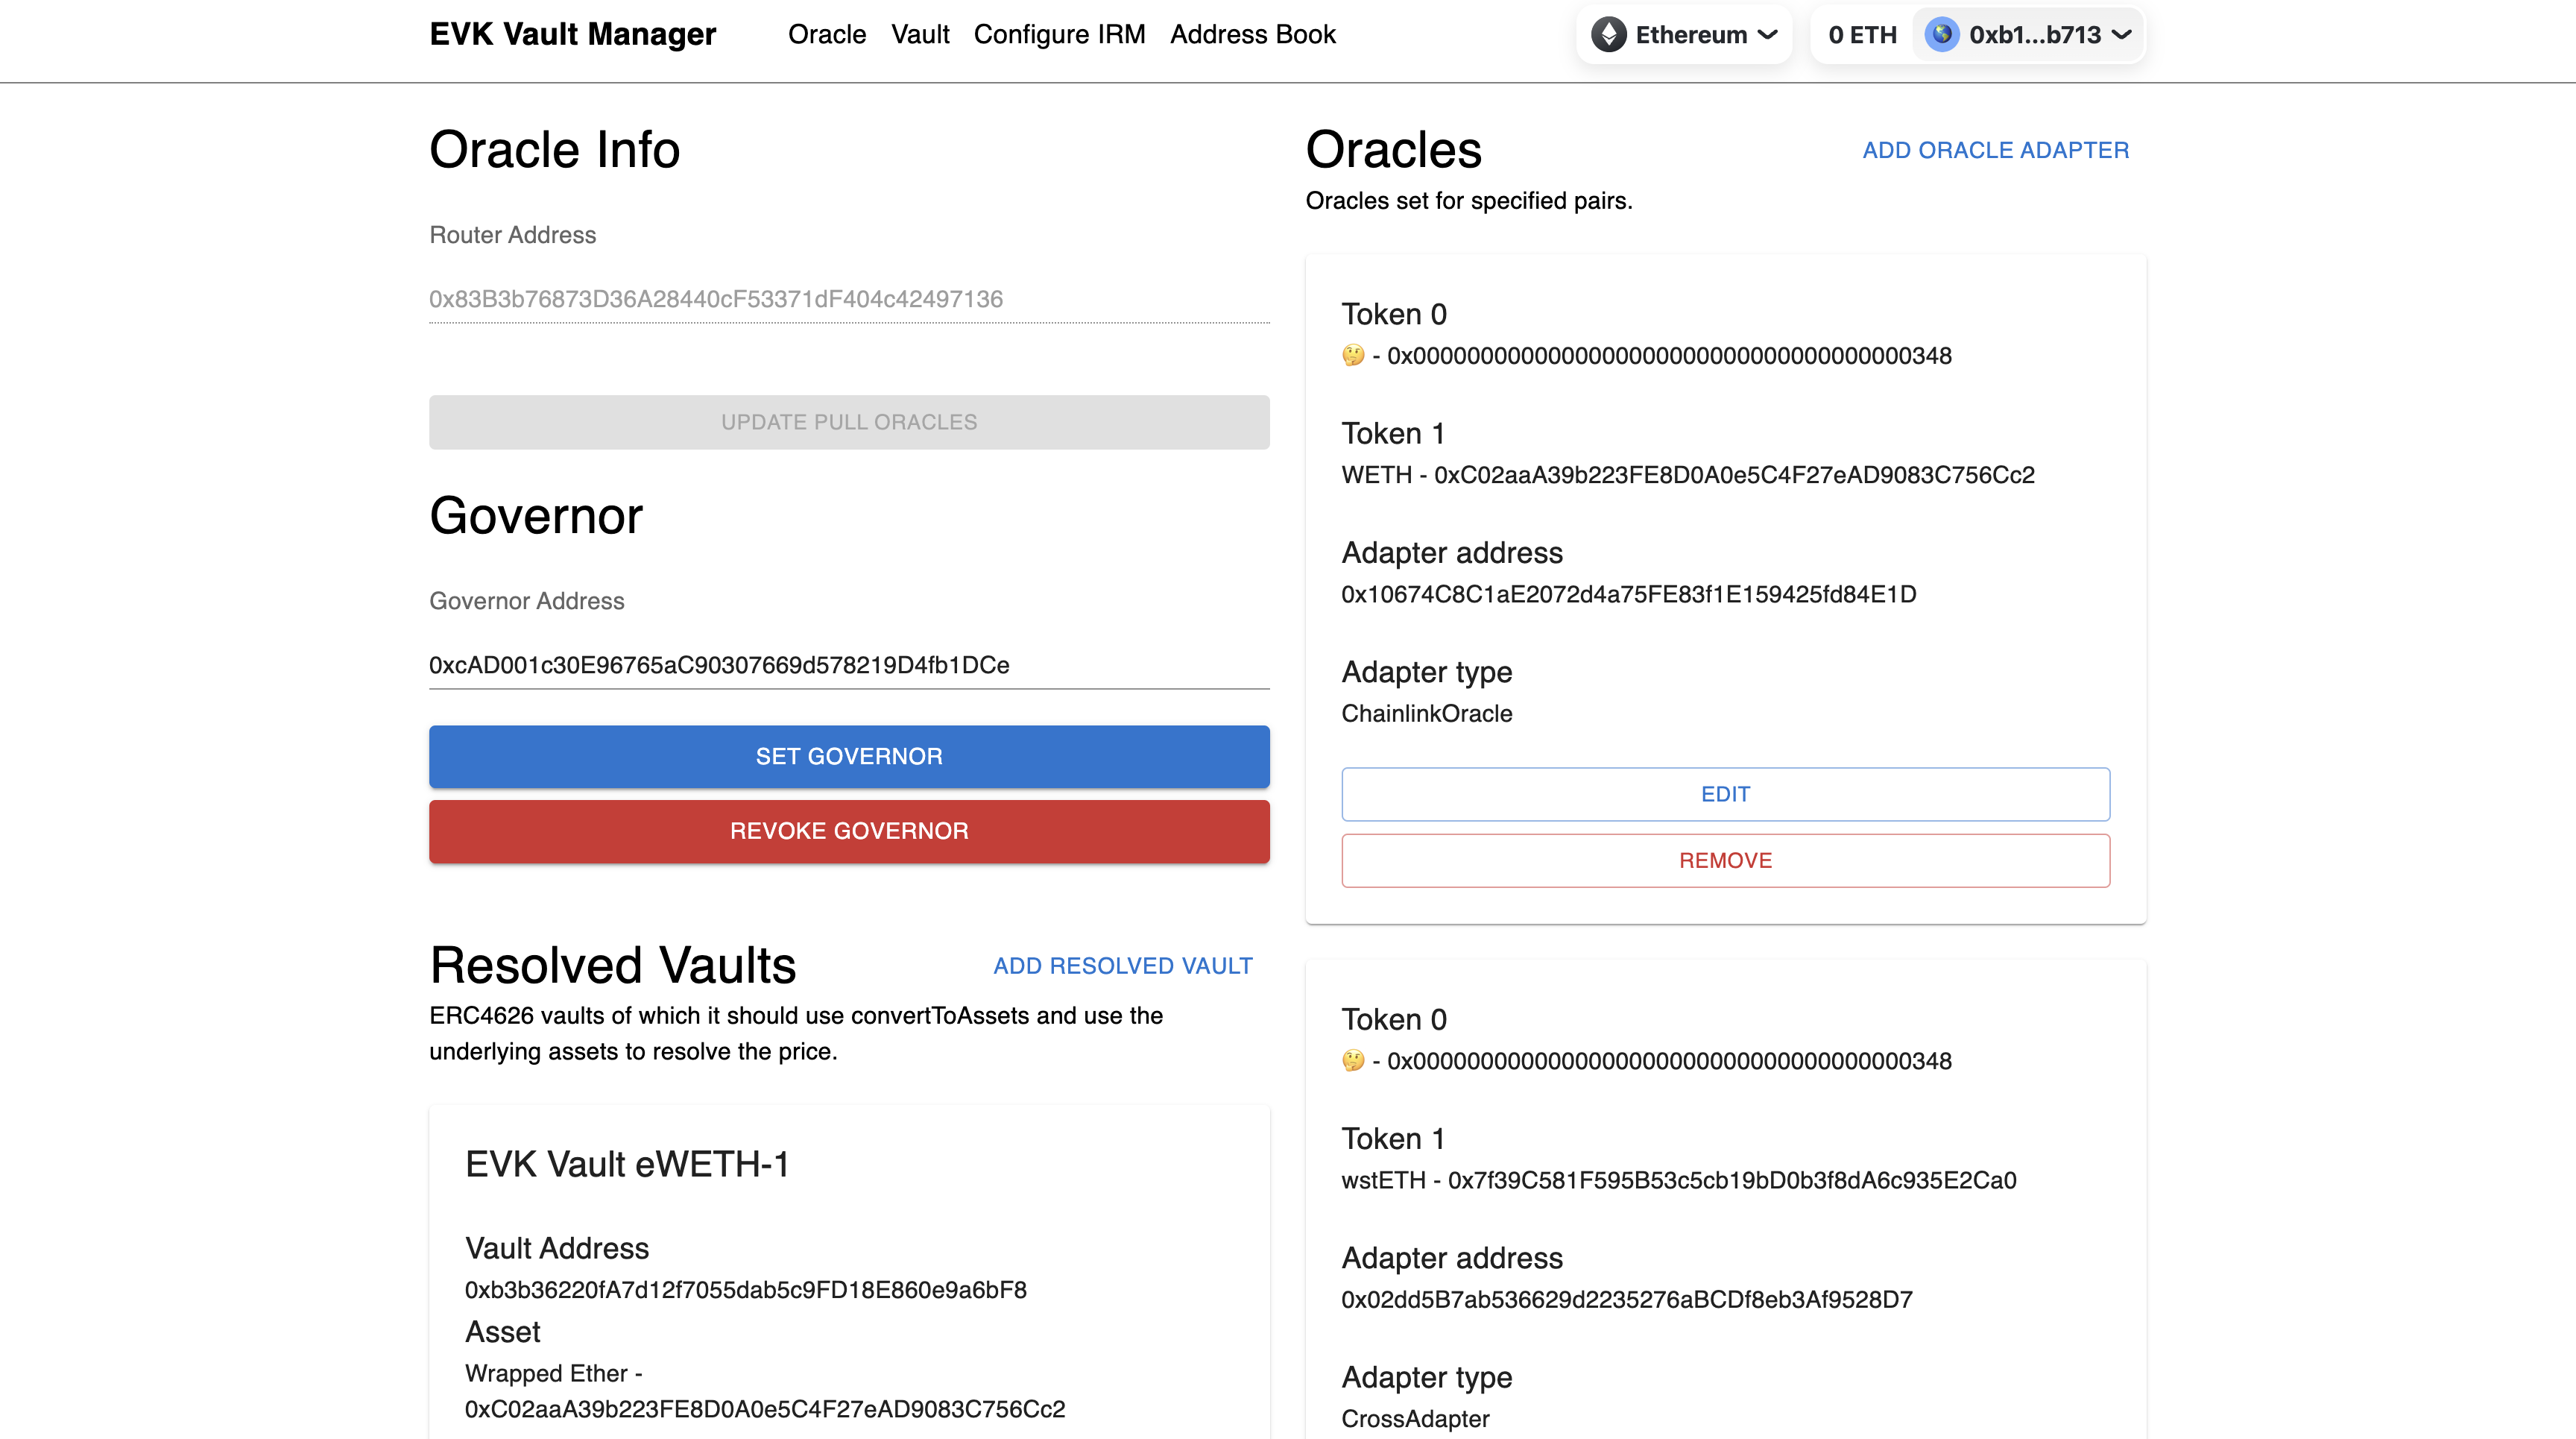Click adapter address 0x02dd5B7ab536...8D7
Viewport: 2576px width, 1439px height.
1627,1299
